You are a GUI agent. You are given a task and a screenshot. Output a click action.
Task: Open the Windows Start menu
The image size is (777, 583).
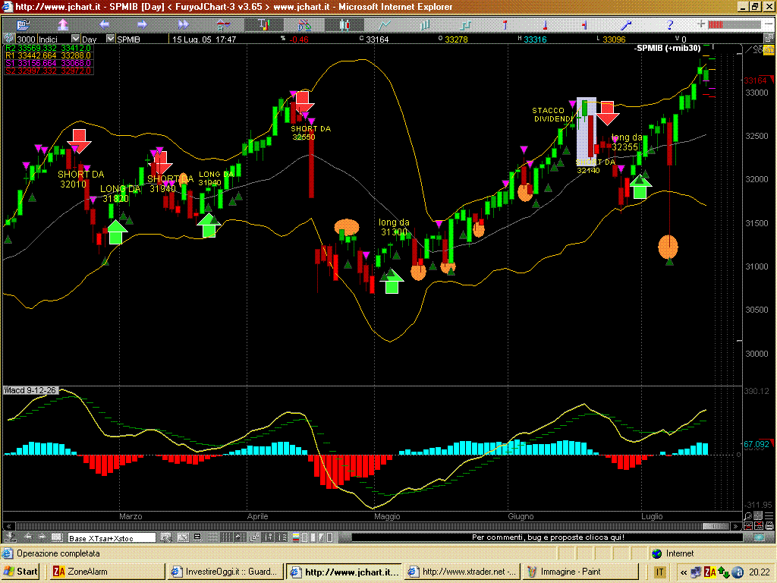click(x=21, y=572)
